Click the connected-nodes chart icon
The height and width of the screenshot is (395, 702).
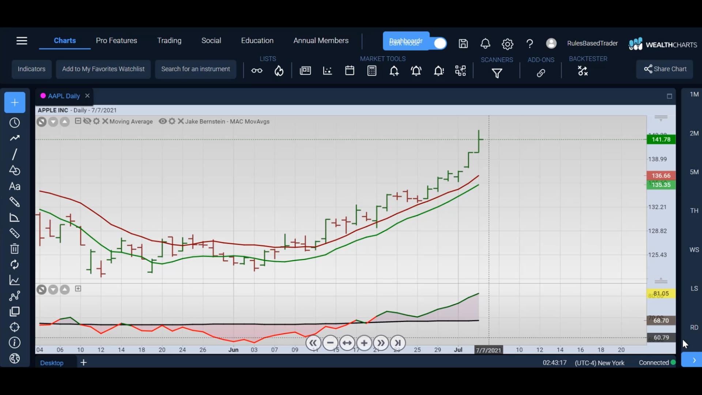[x=15, y=296]
